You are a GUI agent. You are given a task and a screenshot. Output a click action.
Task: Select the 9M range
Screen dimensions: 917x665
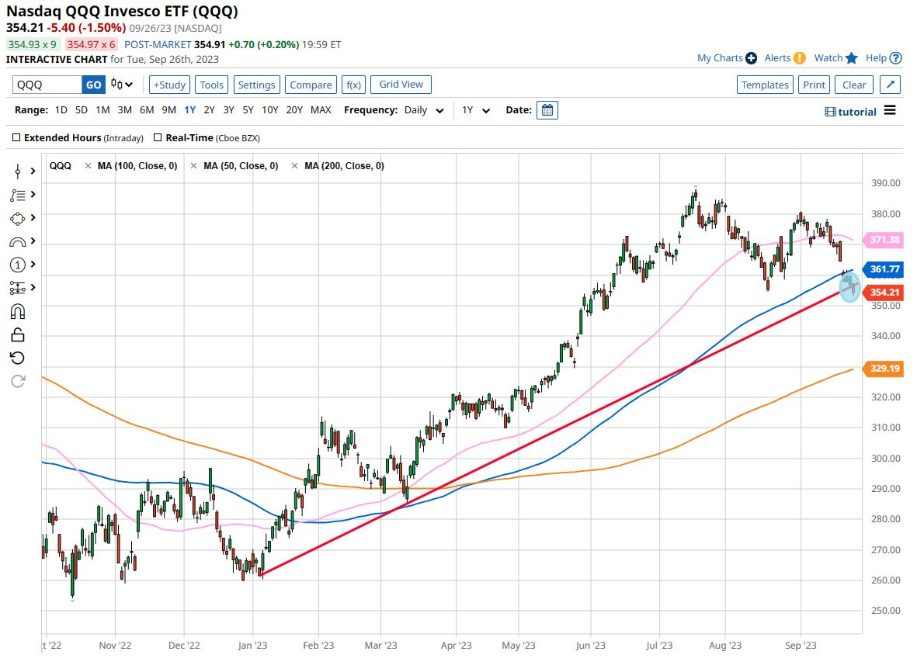point(169,110)
